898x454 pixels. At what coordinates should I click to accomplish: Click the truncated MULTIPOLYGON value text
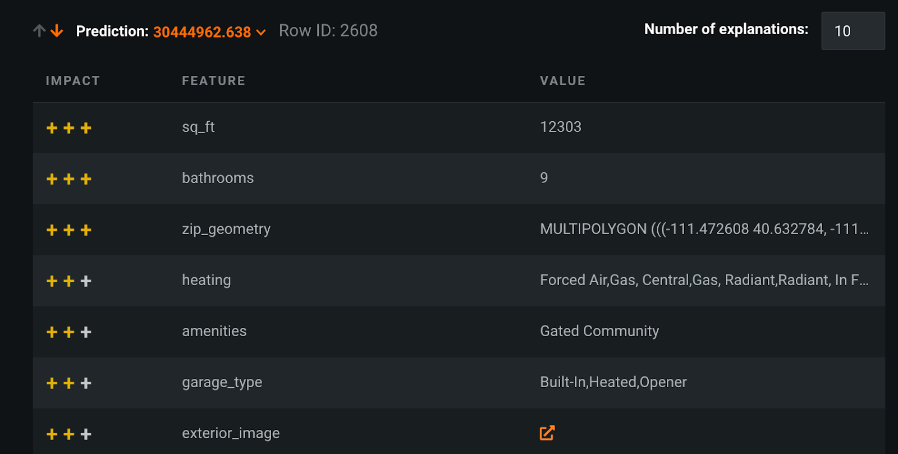pyautogui.click(x=704, y=229)
